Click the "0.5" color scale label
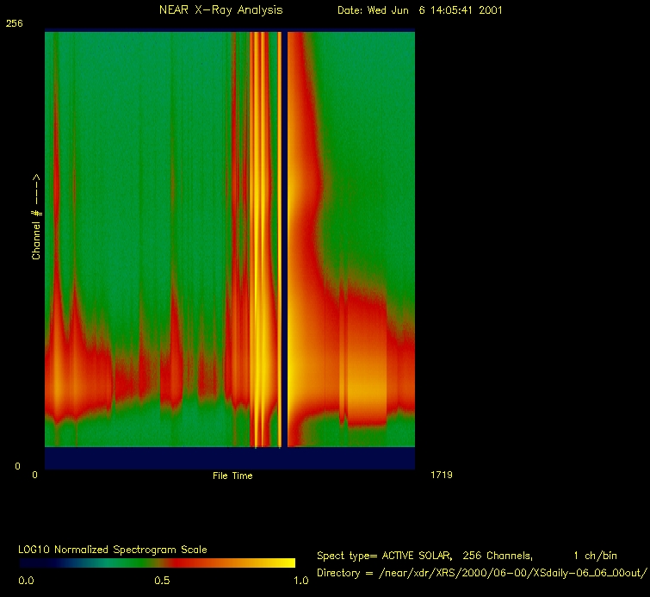This screenshot has height=597, width=650. click(162, 581)
